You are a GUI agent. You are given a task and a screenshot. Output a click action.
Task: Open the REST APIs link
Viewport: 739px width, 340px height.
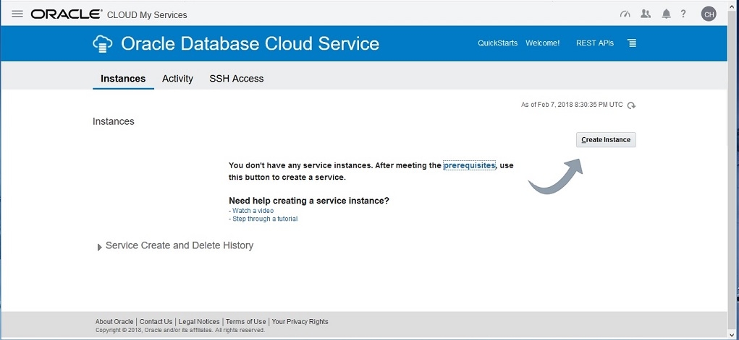595,43
